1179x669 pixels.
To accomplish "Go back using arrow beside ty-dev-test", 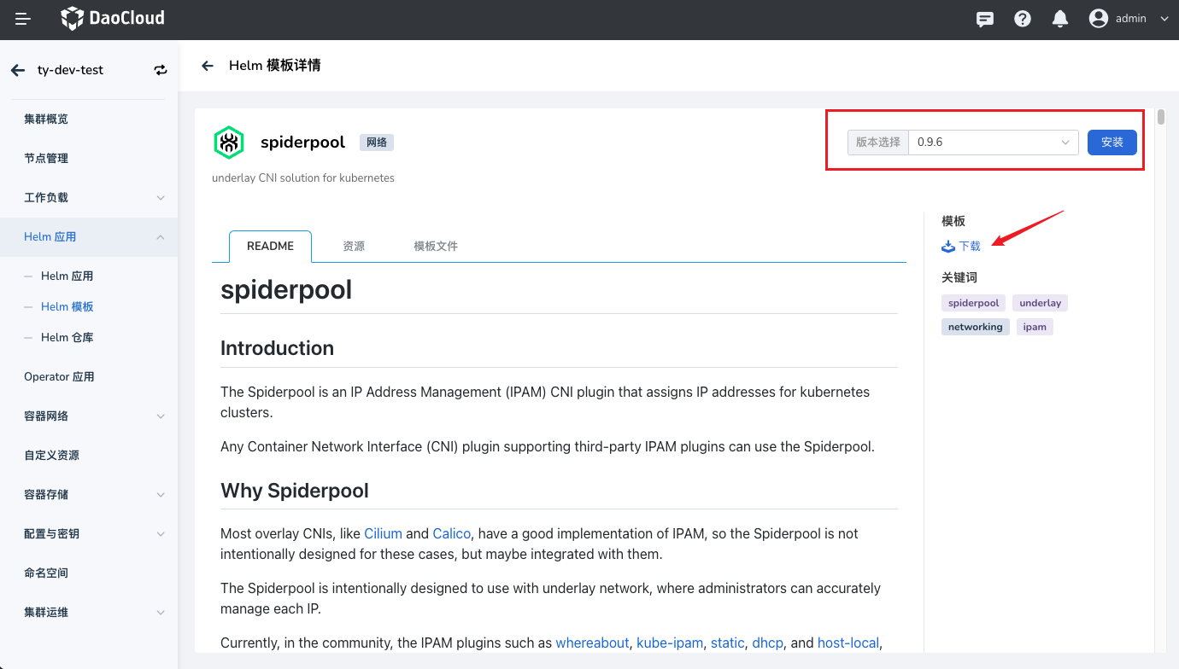I will (18, 70).
